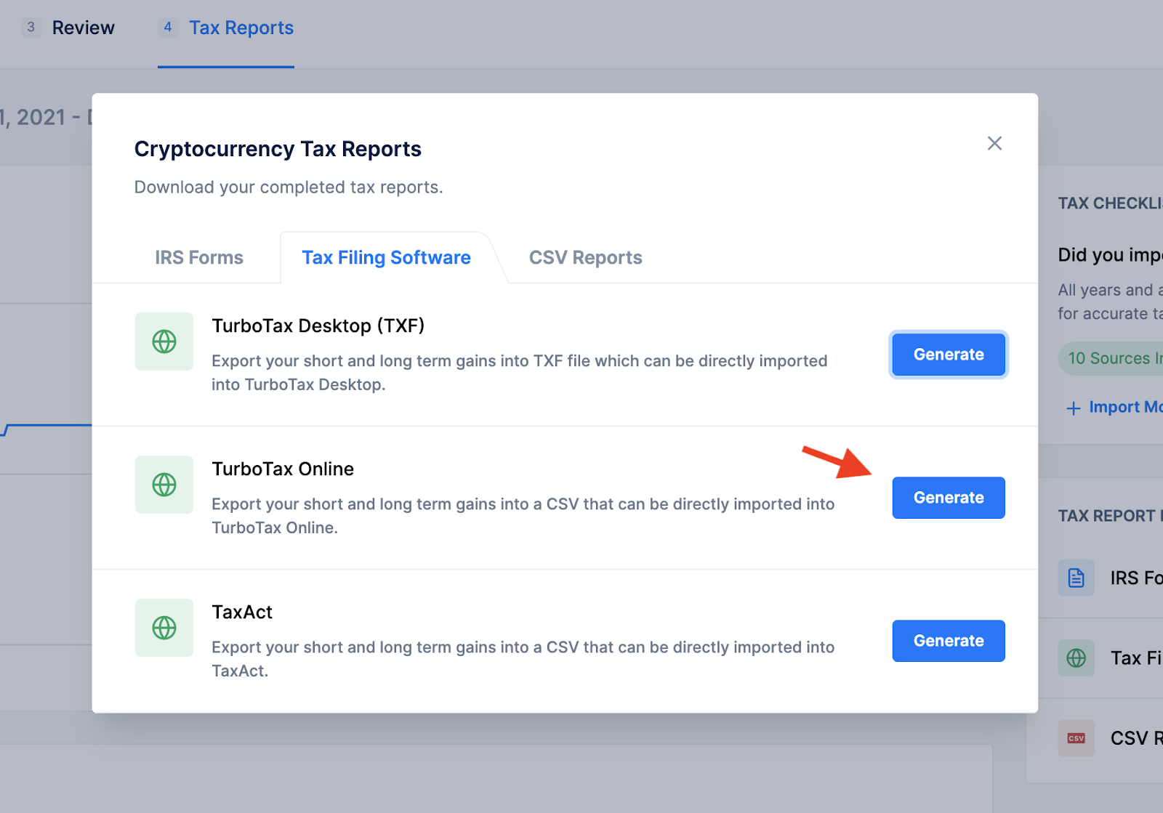This screenshot has height=813, width=1163.
Task: Switch to the IRS Forms tab
Action: pos(198,257)
